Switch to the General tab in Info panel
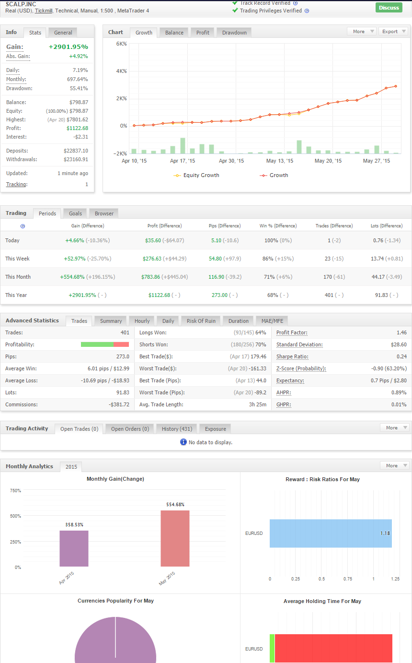This screenshot has height=663, width=412. 63,33
